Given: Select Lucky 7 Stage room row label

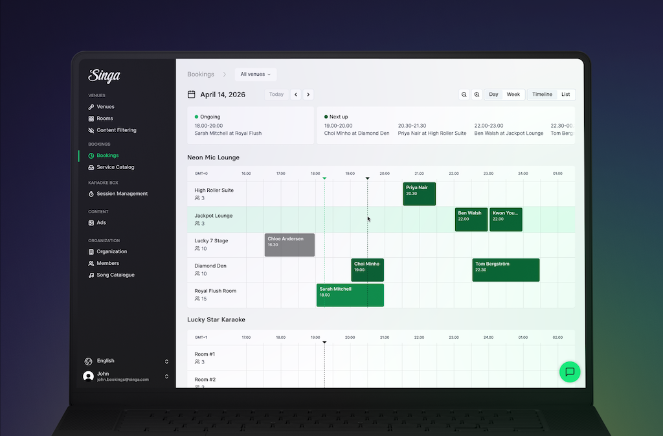Looking at the screenshot, I should 212,240.
